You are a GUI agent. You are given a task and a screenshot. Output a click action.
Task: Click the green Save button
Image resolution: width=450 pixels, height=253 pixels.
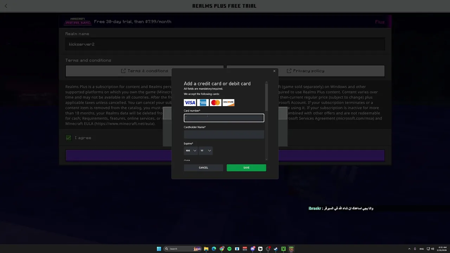click(246, 168)
